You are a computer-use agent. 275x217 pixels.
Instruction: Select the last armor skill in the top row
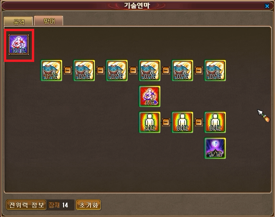[x=215, y=71]
